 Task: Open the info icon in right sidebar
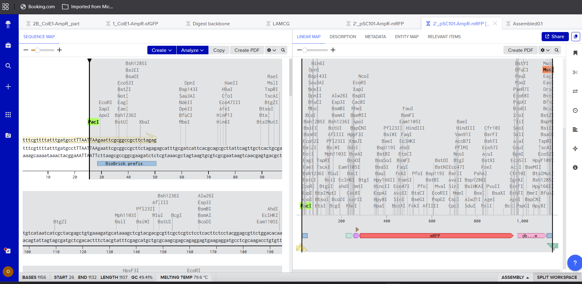click(x=575, y=167)
